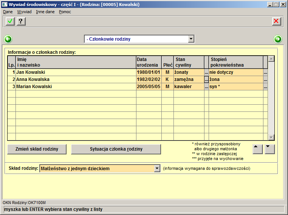Go to next section with green right arrow
The width and height of the screenshot is (288, 215).
(x=278, y=39)
